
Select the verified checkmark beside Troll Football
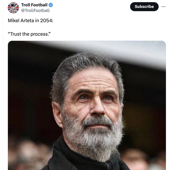(51, 5)
